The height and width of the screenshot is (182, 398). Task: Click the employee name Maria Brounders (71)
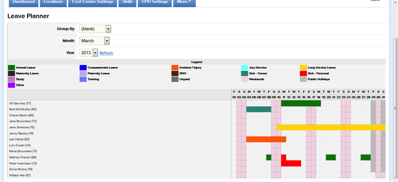pos(23,151)
